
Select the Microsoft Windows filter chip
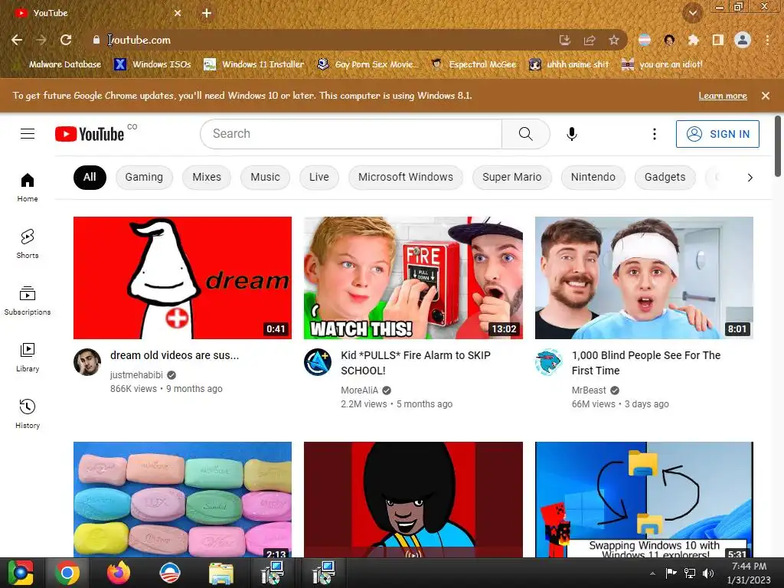coord(406,177)
